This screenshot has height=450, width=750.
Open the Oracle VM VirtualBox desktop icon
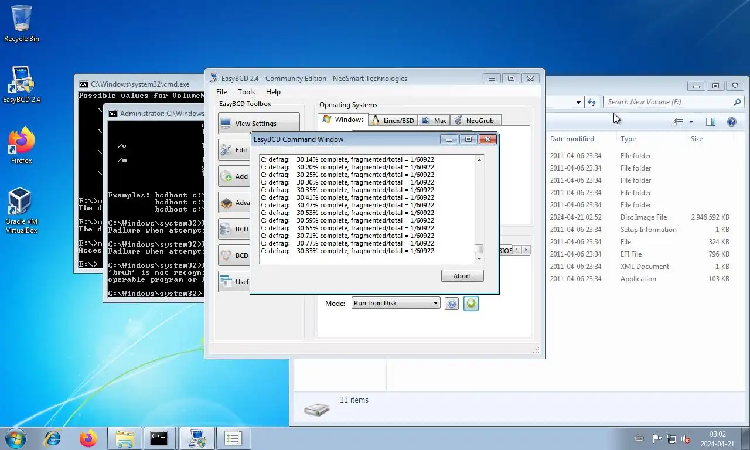[x=22, y=211]
